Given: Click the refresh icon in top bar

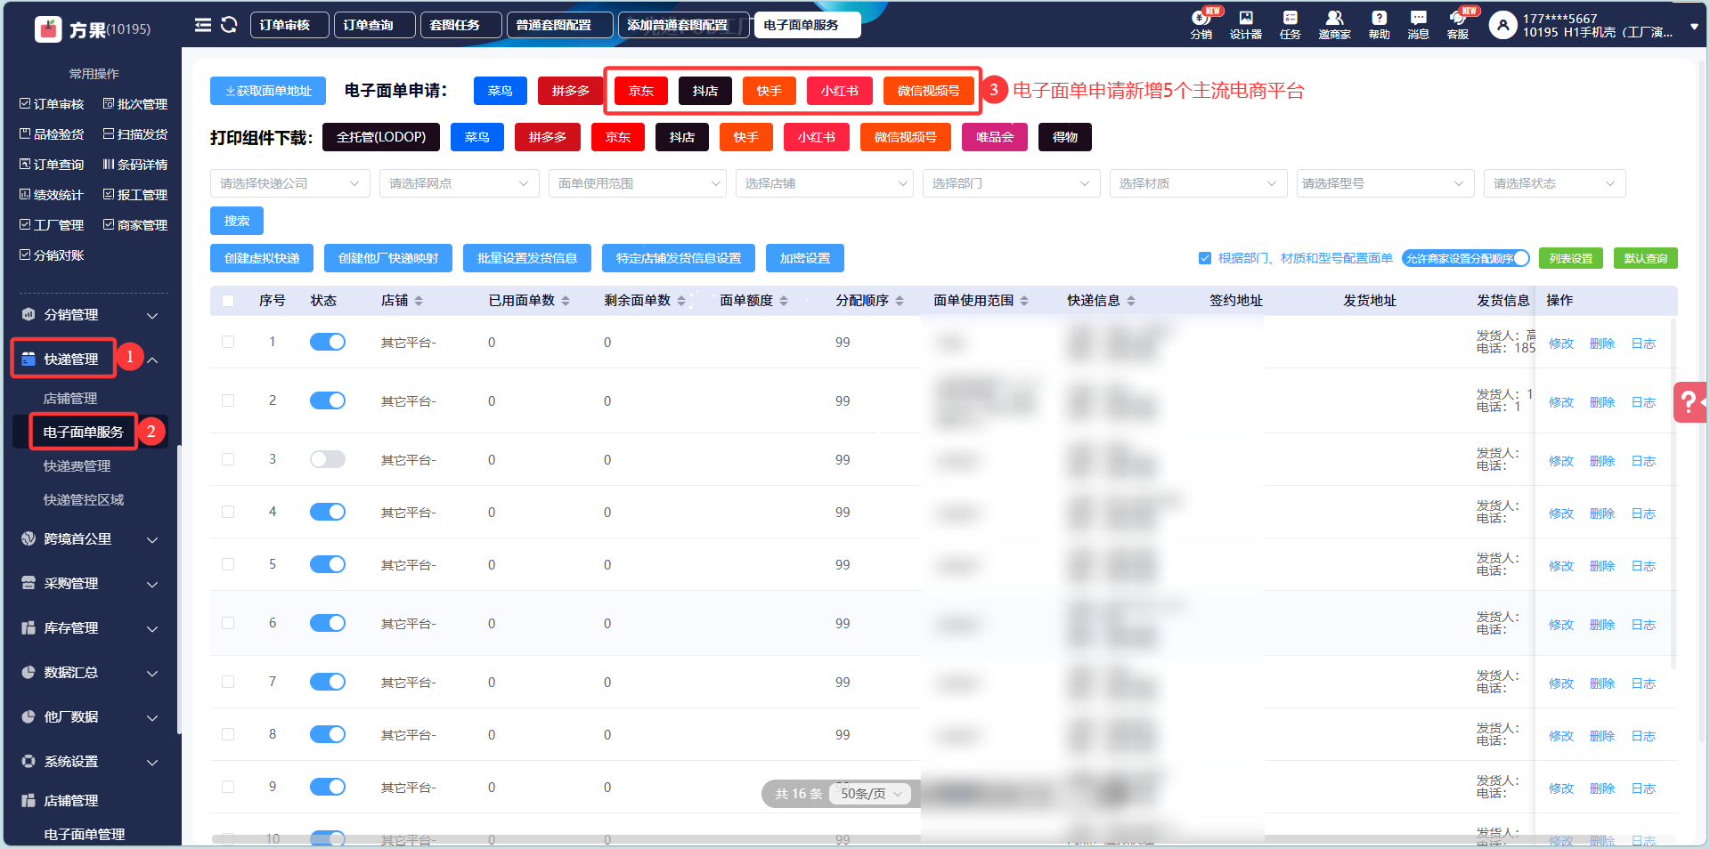Looking at the screenshot, I should coord(229,25).
